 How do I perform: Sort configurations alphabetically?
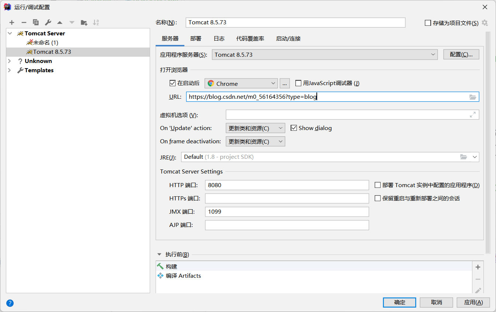tap(96, 22)
